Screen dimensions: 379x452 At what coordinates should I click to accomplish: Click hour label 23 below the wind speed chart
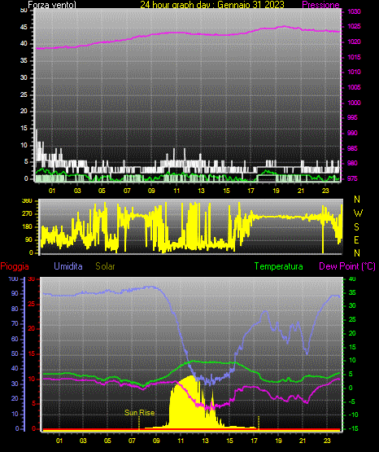pyautogui.click(x=325, y=191)
